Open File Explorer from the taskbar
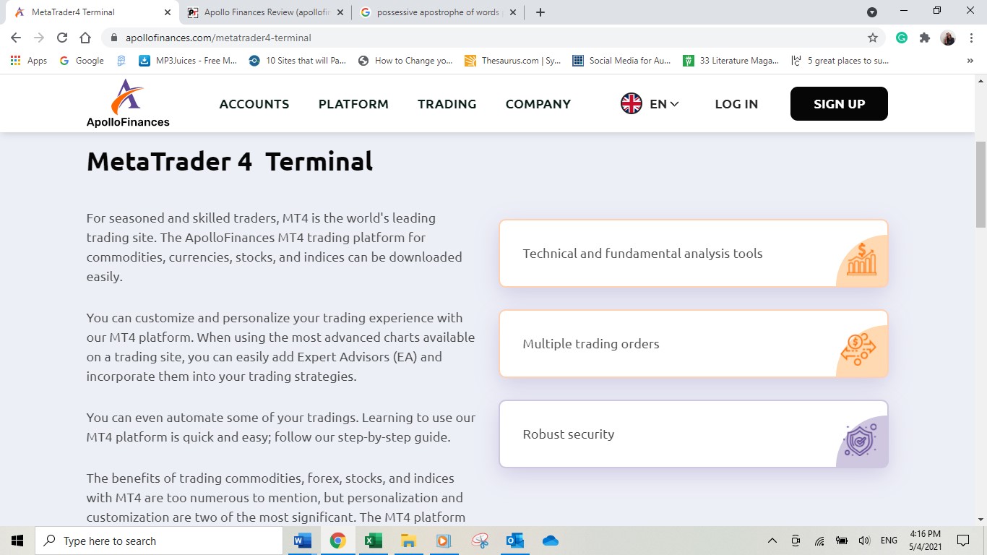 (408, 541)
